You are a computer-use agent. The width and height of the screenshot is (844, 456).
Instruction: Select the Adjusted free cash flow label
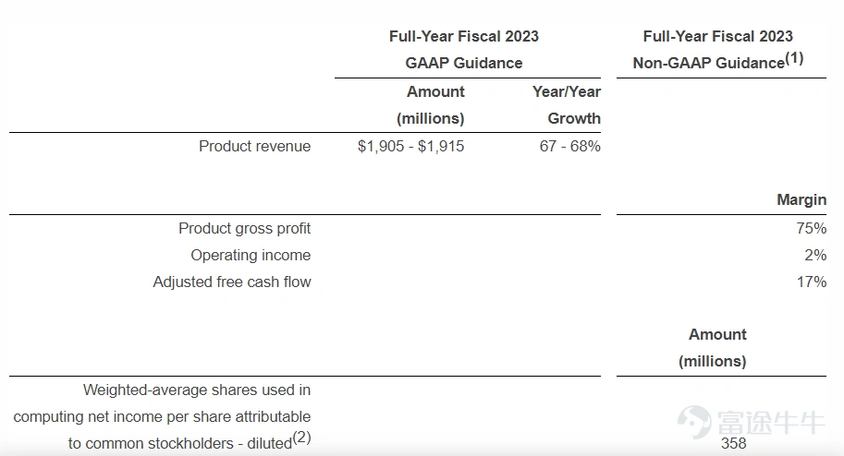[232, 282]
